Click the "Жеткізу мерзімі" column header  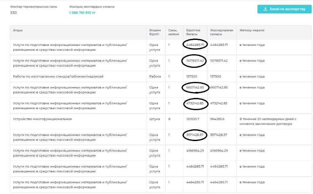click(x=252, y=30)
